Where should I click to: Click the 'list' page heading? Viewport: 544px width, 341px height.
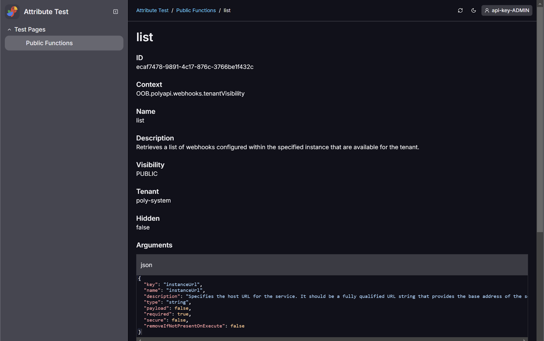pos(144,37)
